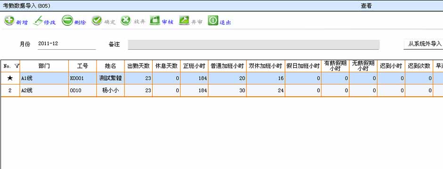443x169 pixels.
Task: Click the 查看 label in title bar
Action: pyautogui.click(x=366, y=6)
